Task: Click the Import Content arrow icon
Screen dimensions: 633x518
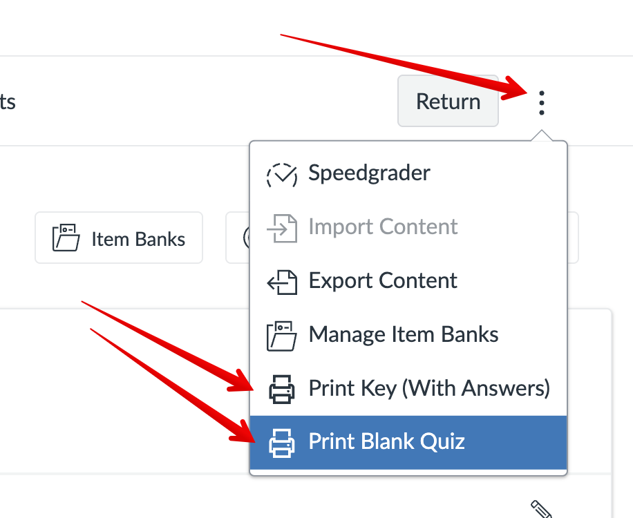Action: click(x=281, y=228)
